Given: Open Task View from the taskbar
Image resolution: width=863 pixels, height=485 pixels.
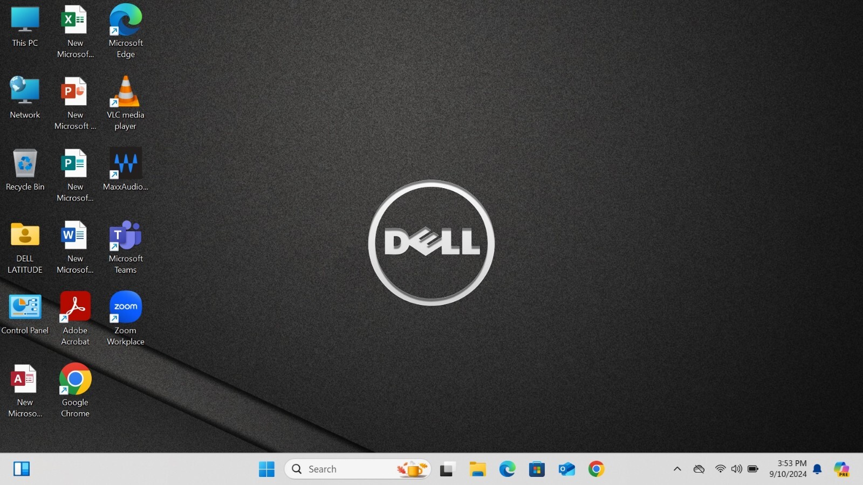Looking at the screenshot, I should tap(448, 469).
